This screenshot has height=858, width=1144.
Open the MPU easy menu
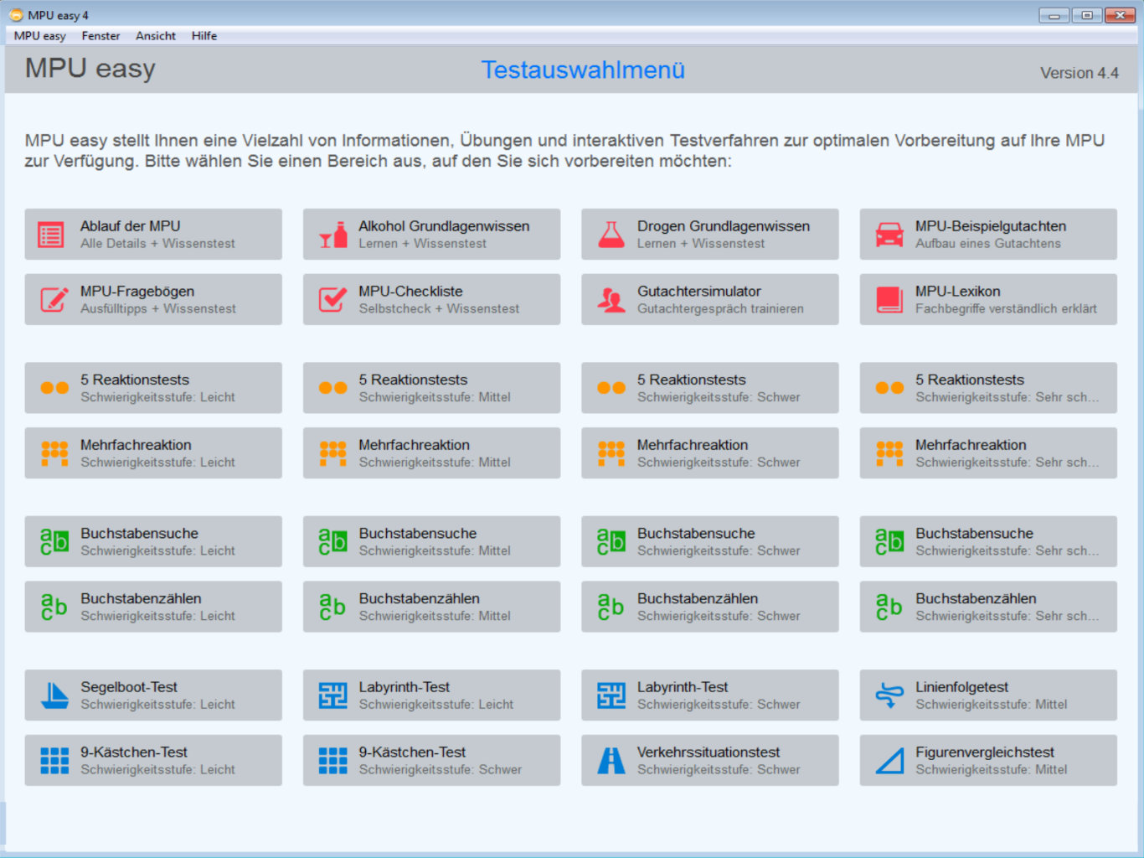point(39,36)
